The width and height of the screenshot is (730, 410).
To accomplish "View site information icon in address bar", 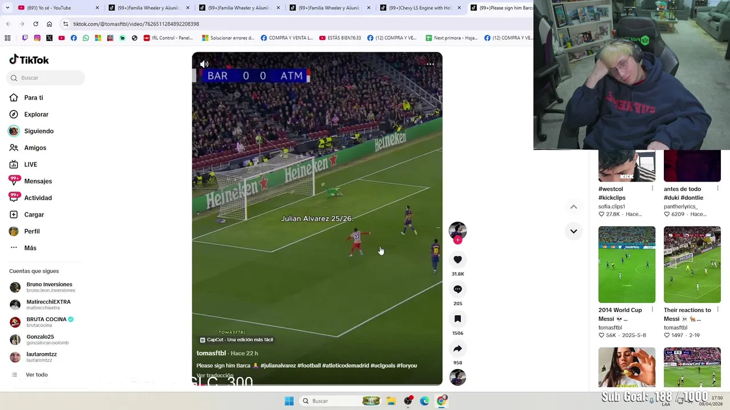I will pyautogui.click(x=66, y=24).
